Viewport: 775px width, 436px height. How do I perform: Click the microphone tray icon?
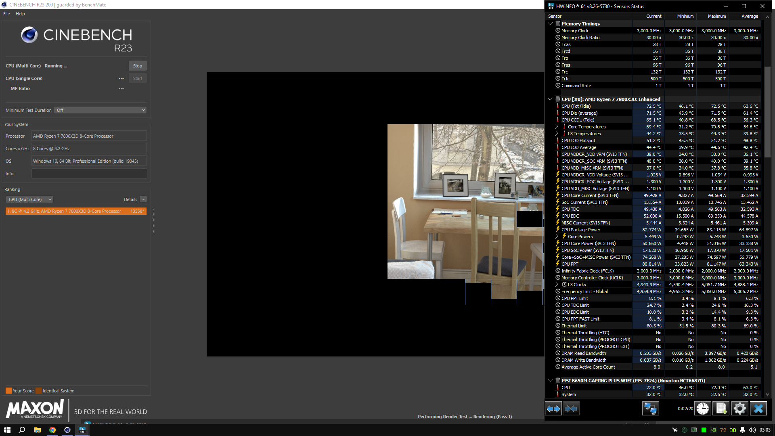pyautogui.click(x=742, y=430)
